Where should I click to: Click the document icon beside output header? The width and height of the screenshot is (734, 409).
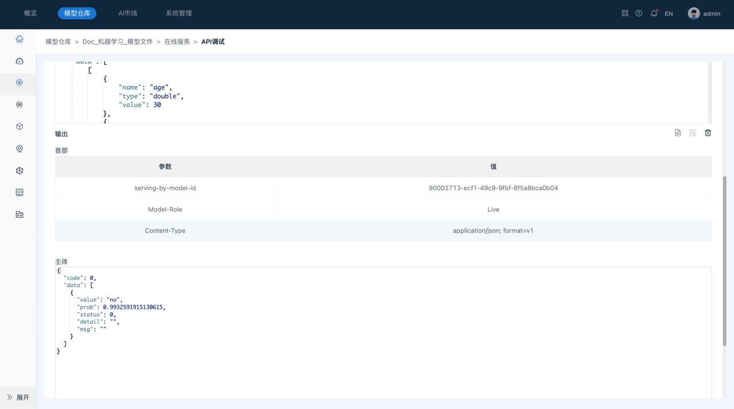click(678, 133)
